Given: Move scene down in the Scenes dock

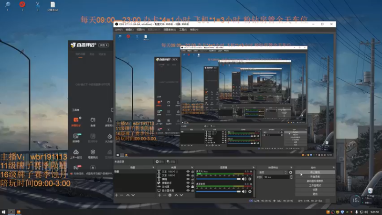Looking at the screenshot, I should tap(133, 195).
